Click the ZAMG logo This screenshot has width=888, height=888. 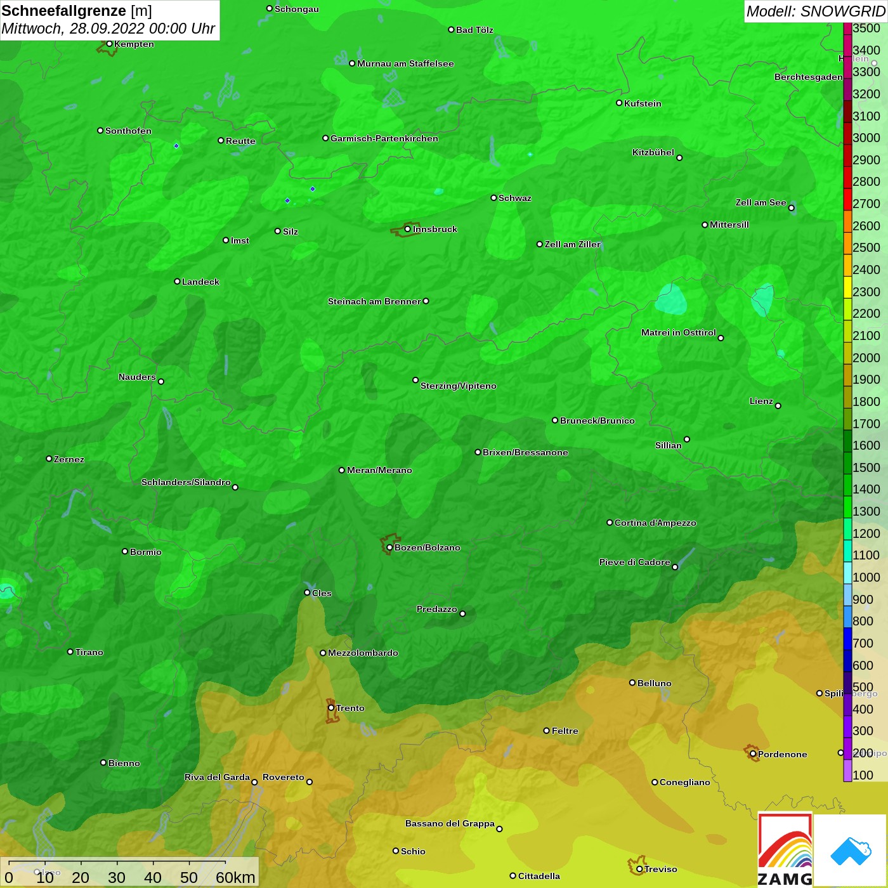[785, 850]
